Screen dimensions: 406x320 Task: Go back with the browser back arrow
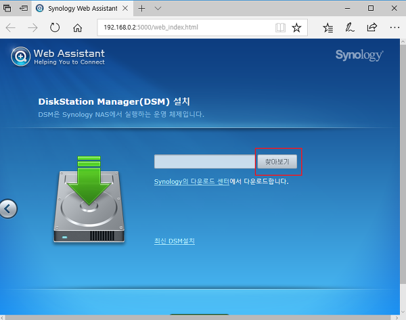coord(11,28)
